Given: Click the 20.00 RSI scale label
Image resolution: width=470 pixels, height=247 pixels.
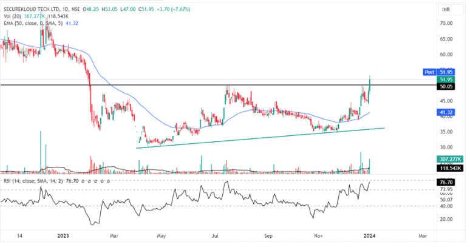Looking at the screenshot, I should tap(446, 219).
